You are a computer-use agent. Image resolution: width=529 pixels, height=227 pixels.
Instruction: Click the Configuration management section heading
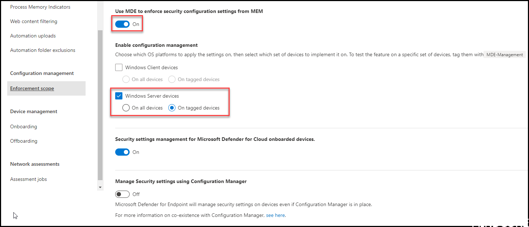(x=42, y=73)
